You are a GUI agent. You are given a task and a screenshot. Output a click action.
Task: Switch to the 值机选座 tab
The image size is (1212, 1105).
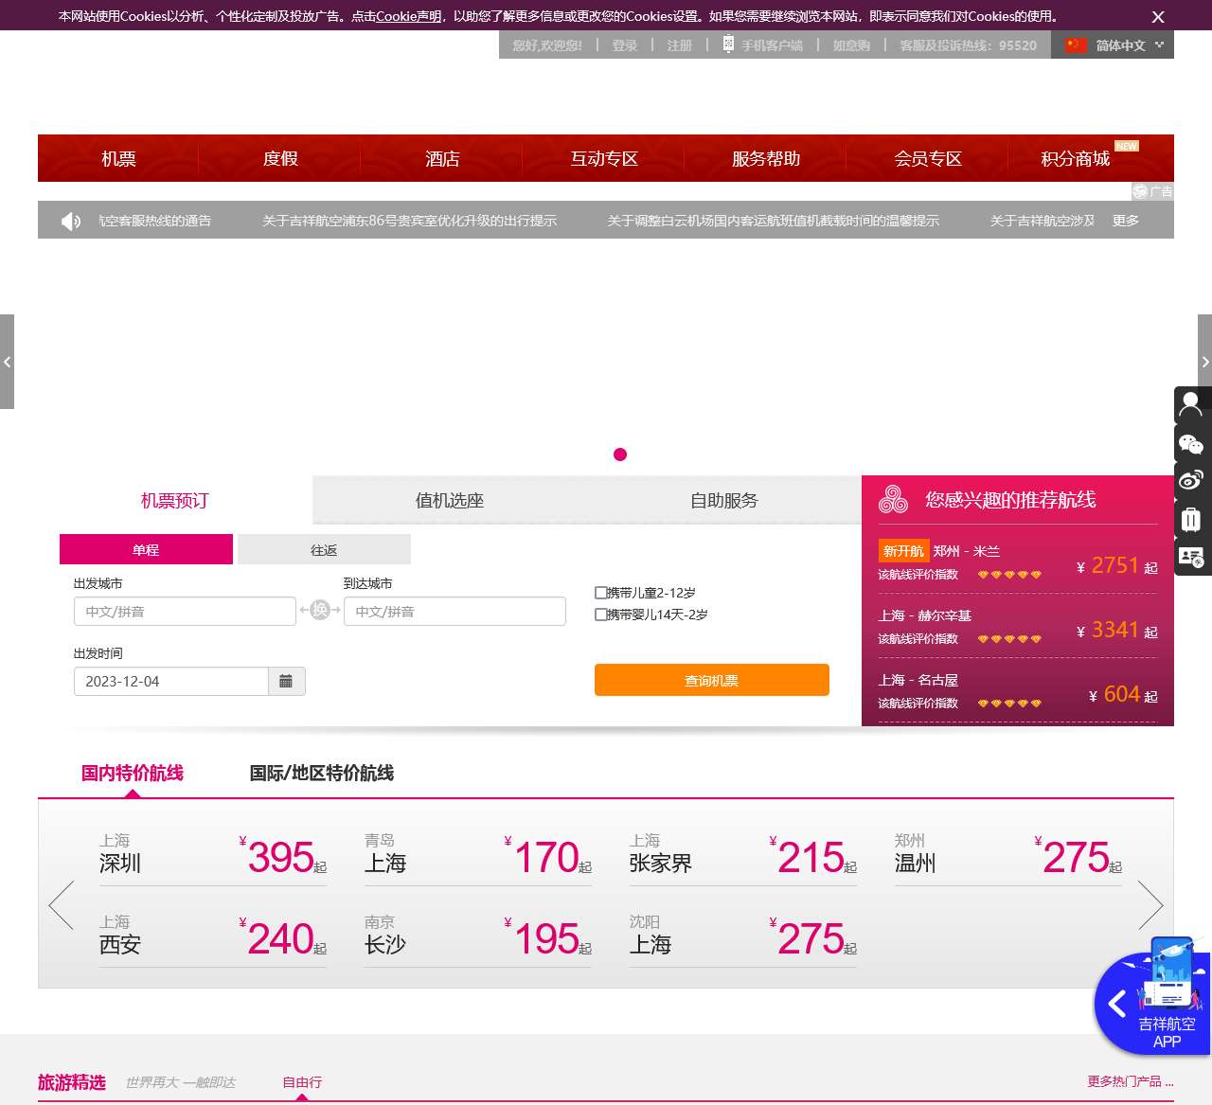[x=450, y=500]
